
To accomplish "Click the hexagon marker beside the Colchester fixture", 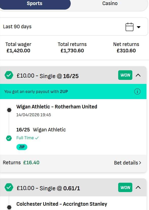I will (9, 207).
